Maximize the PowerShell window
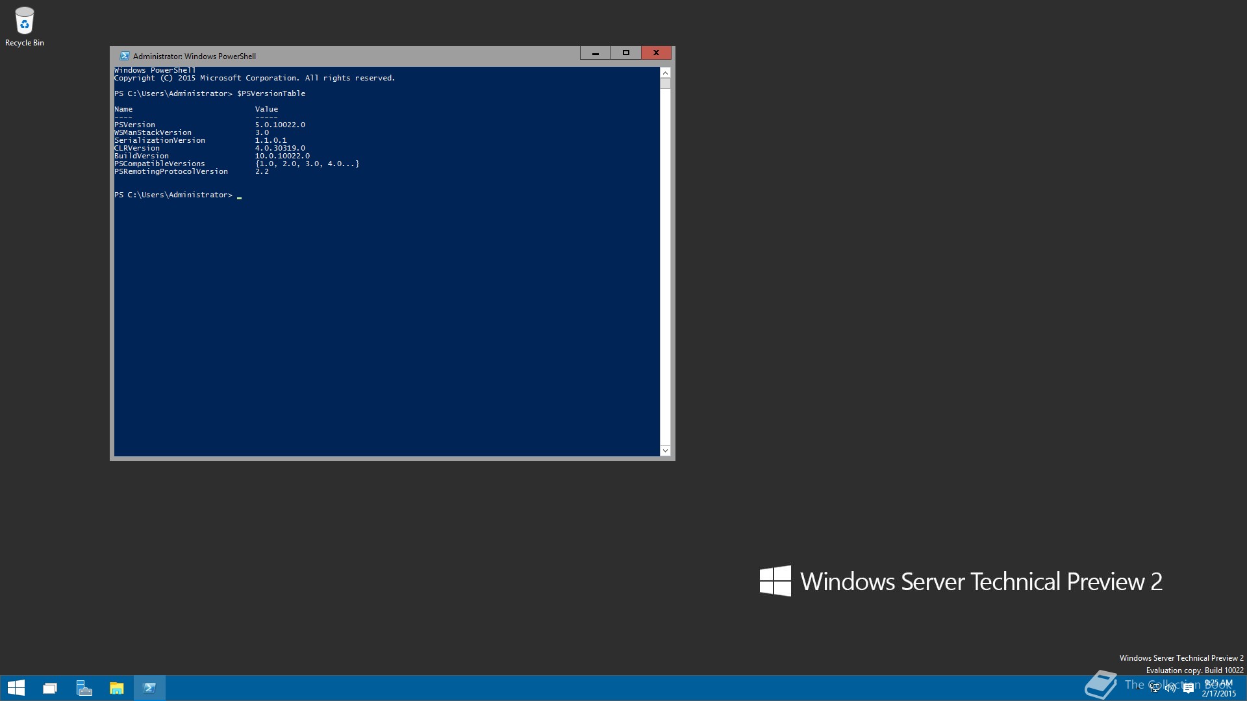Viewport: 1247px width, 701px height. 626,53
